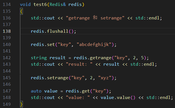Click the void keyword on line 134

pos(25,5)
